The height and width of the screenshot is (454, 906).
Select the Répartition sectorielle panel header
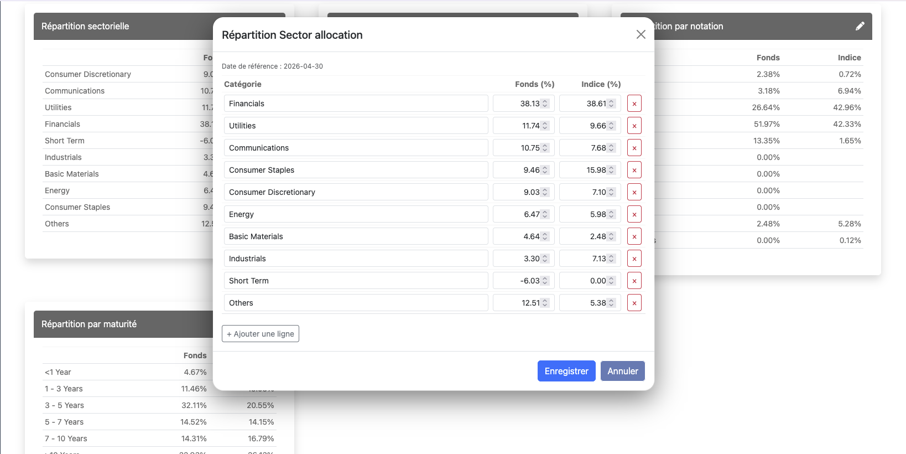[x=123, y=26]
